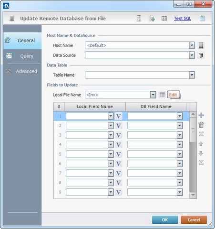Open the Test SQL link
215x229 pixels.
click(183, 19)
